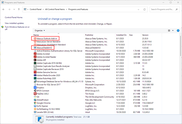Open the Organize dropdown menu

coord(40,31)
